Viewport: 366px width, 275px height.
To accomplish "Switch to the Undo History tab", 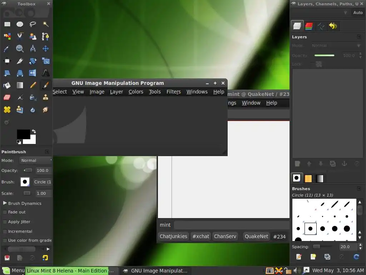I will point(333,26).
